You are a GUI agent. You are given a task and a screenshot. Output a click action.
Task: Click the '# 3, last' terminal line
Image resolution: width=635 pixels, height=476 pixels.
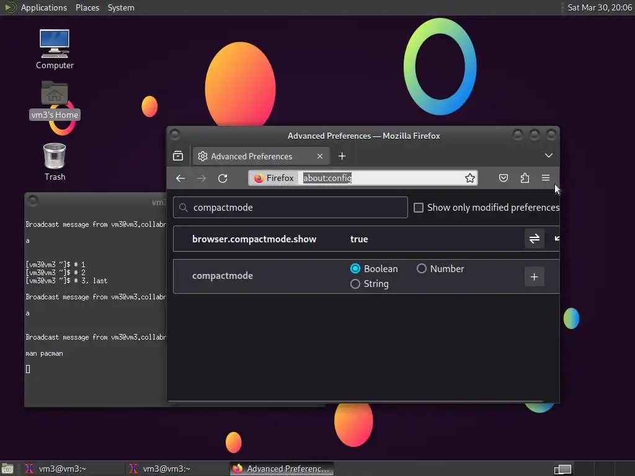click(x=91, y=281)
